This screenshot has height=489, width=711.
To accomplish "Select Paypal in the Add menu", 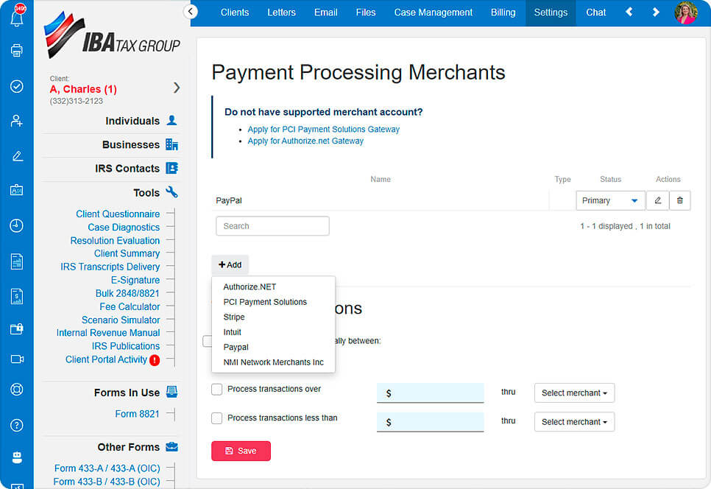I will [236, 347].
